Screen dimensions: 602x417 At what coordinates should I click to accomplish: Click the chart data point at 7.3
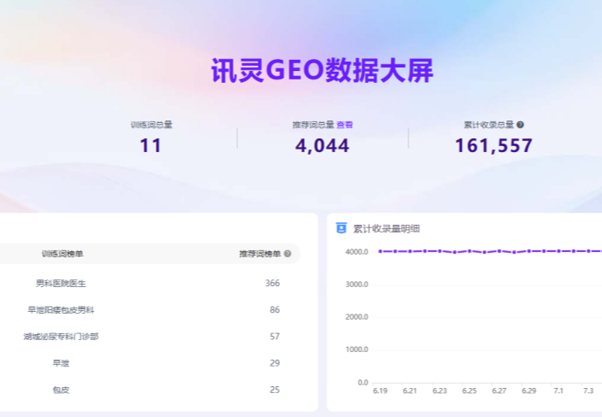(588, 251)
